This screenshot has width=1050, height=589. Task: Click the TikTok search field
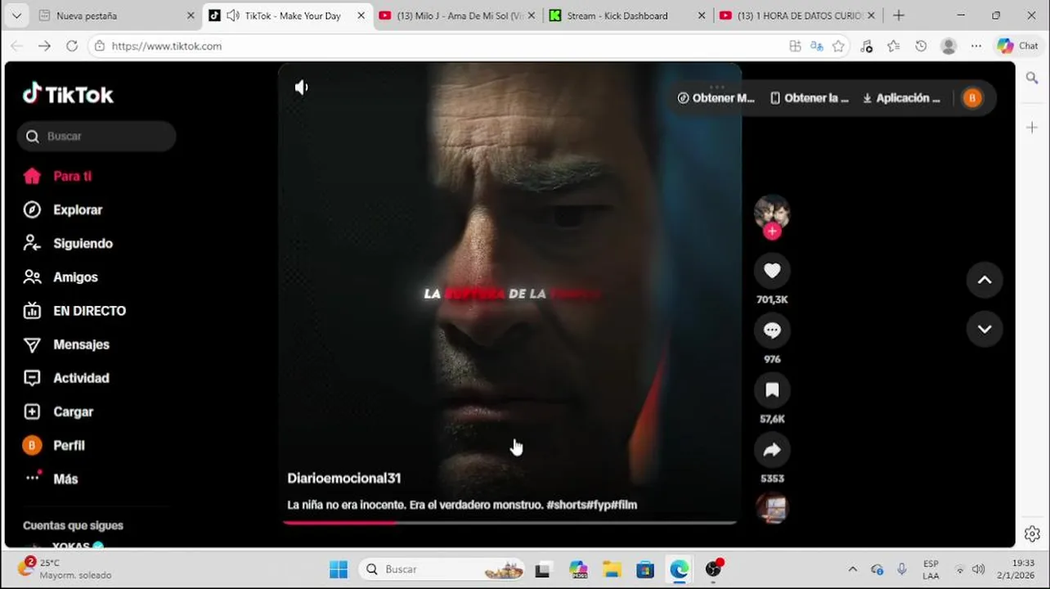(x=96, y=136)
